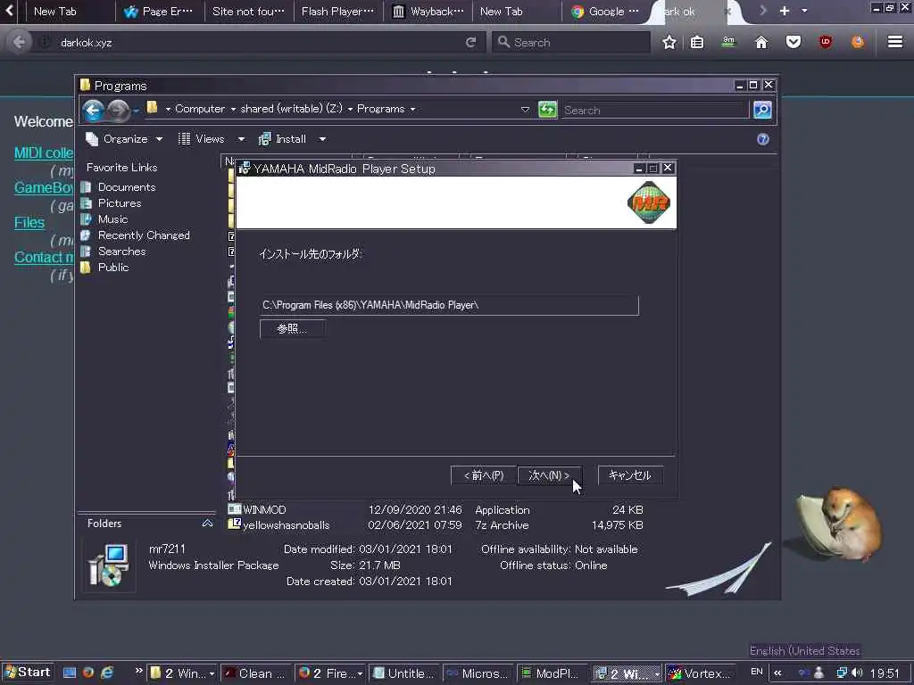Click the < 前へ(P) back button

(x=483, y=475)
